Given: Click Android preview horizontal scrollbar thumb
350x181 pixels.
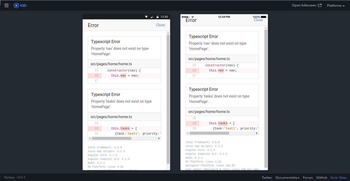Looking at the screenshot, I should point(111,138).
